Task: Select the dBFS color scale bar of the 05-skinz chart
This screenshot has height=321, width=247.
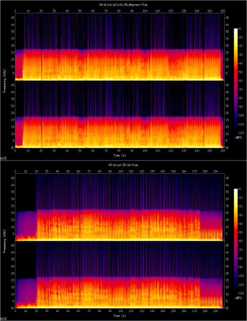Action: click(236, 241)
